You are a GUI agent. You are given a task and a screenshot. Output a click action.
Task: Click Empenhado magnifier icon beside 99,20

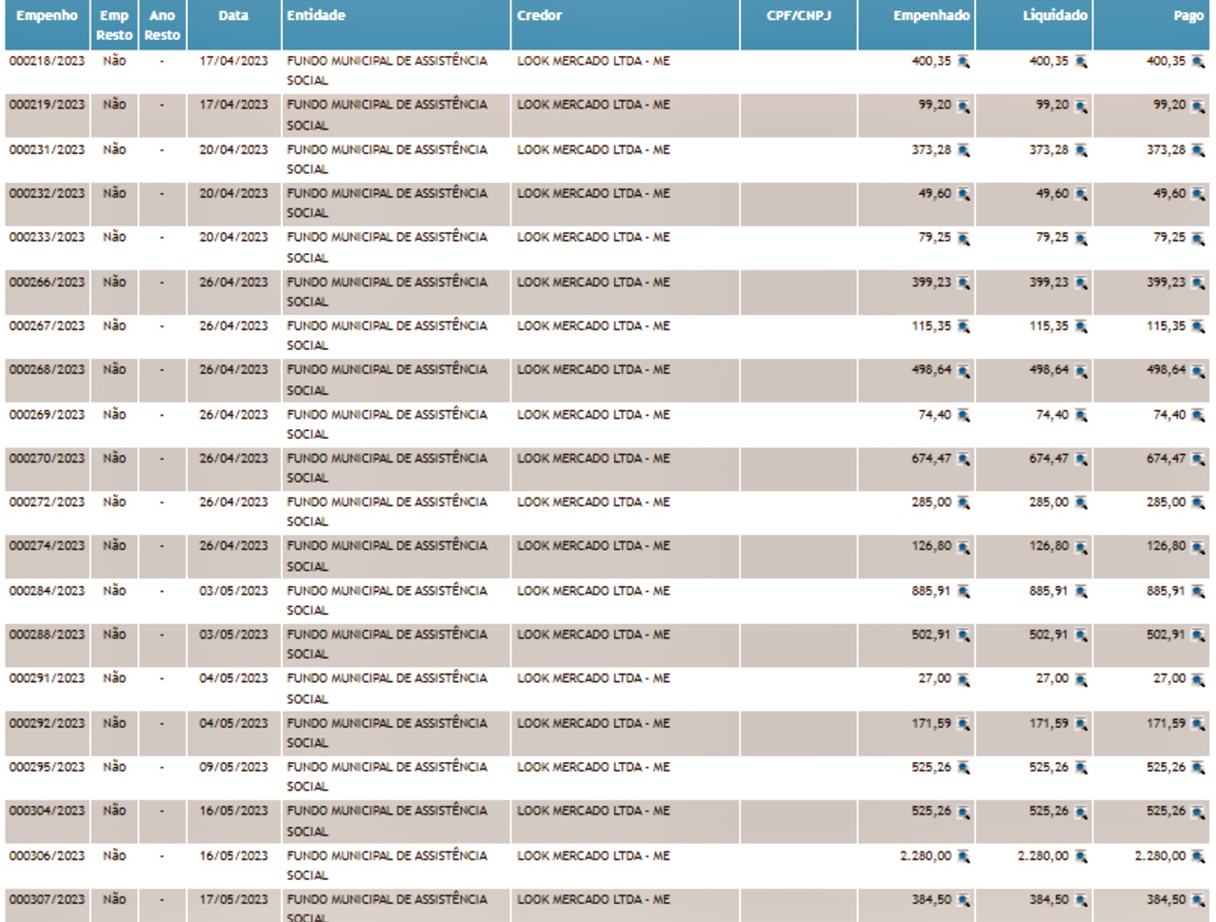964,106
